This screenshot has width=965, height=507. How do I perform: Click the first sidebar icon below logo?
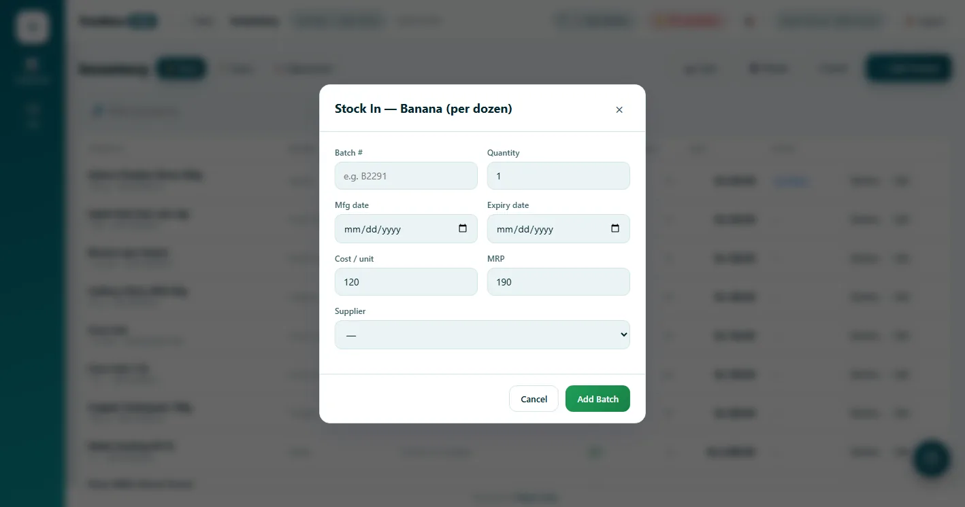tap(32, 70)
